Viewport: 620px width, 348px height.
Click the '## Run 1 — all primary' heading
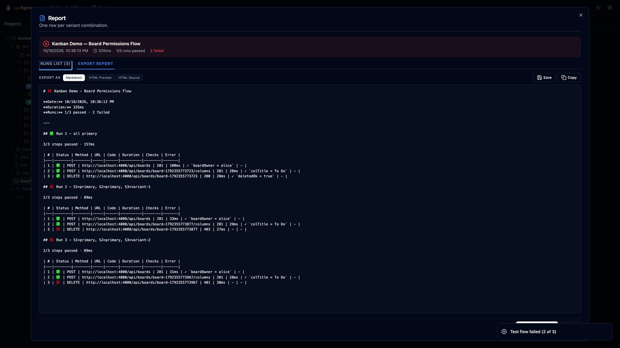click(70, 134)
